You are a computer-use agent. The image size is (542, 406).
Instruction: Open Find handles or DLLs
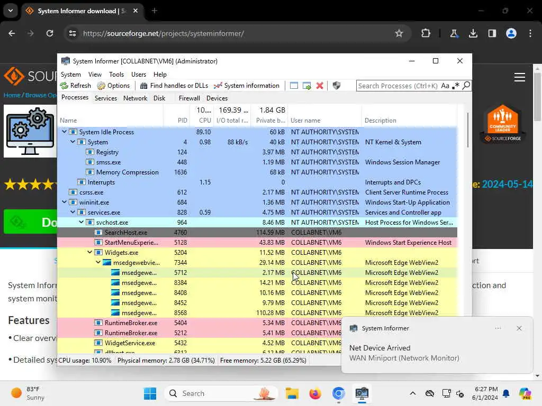coord(174,86)
